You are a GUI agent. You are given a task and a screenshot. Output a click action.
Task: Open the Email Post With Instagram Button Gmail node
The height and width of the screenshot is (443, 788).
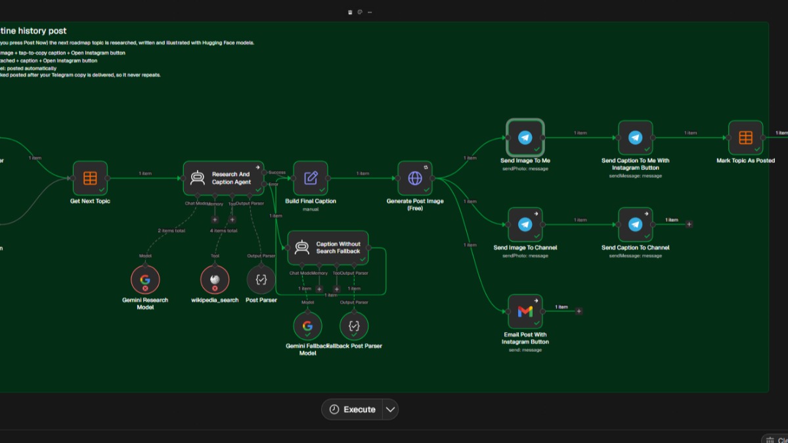[x=525, y=311]
